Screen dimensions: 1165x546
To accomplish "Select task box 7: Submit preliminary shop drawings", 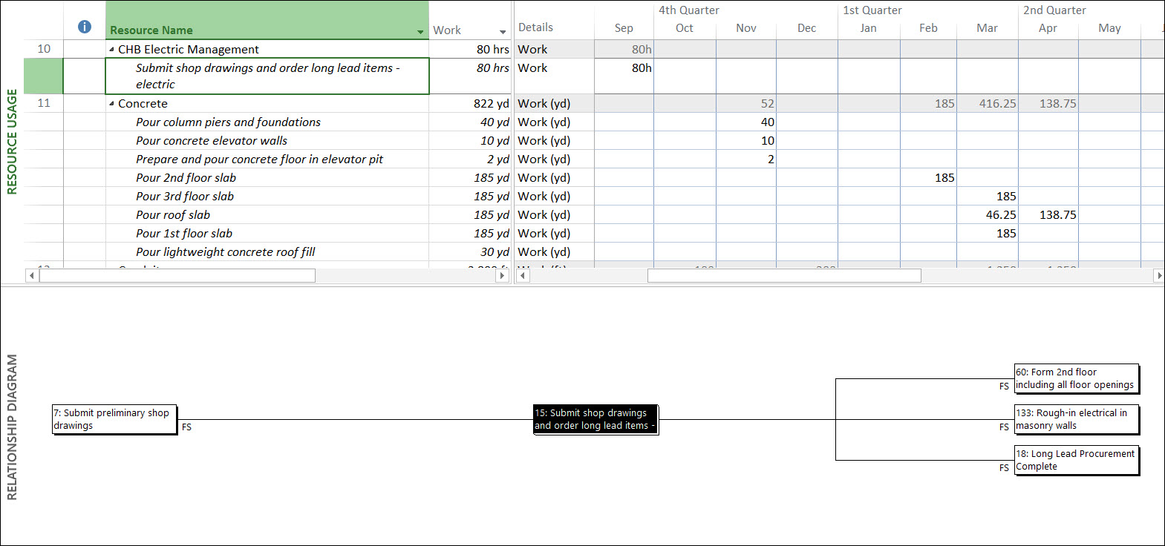I will 114,419.
